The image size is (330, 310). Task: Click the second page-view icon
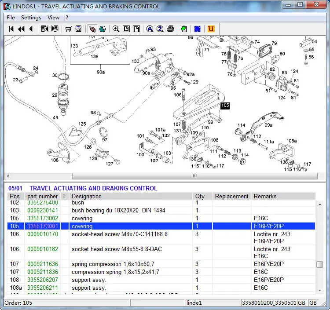[136, 29]
